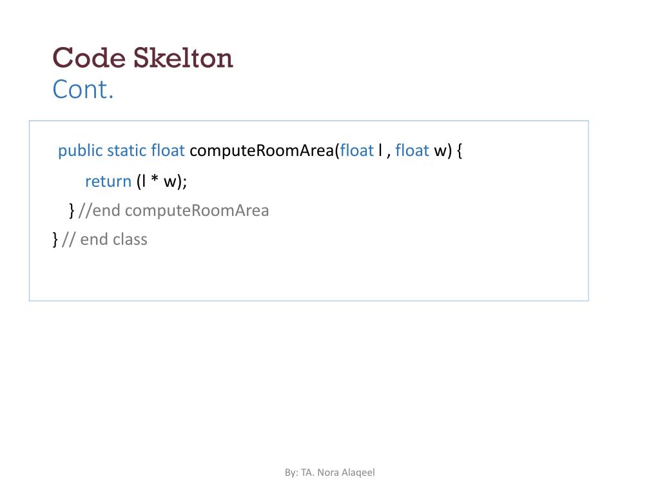660x495 pixels.
Task: Click the 'float l' parameter in the signature
Action: click(x=361, y=150)
